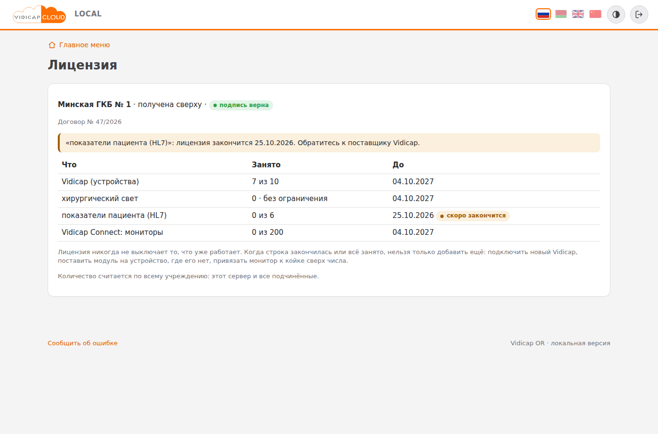Image resolution: width=658 pixels, height=434 pixels.
Task: Go to Главное меню link
Action: click(x=84, y=45)
